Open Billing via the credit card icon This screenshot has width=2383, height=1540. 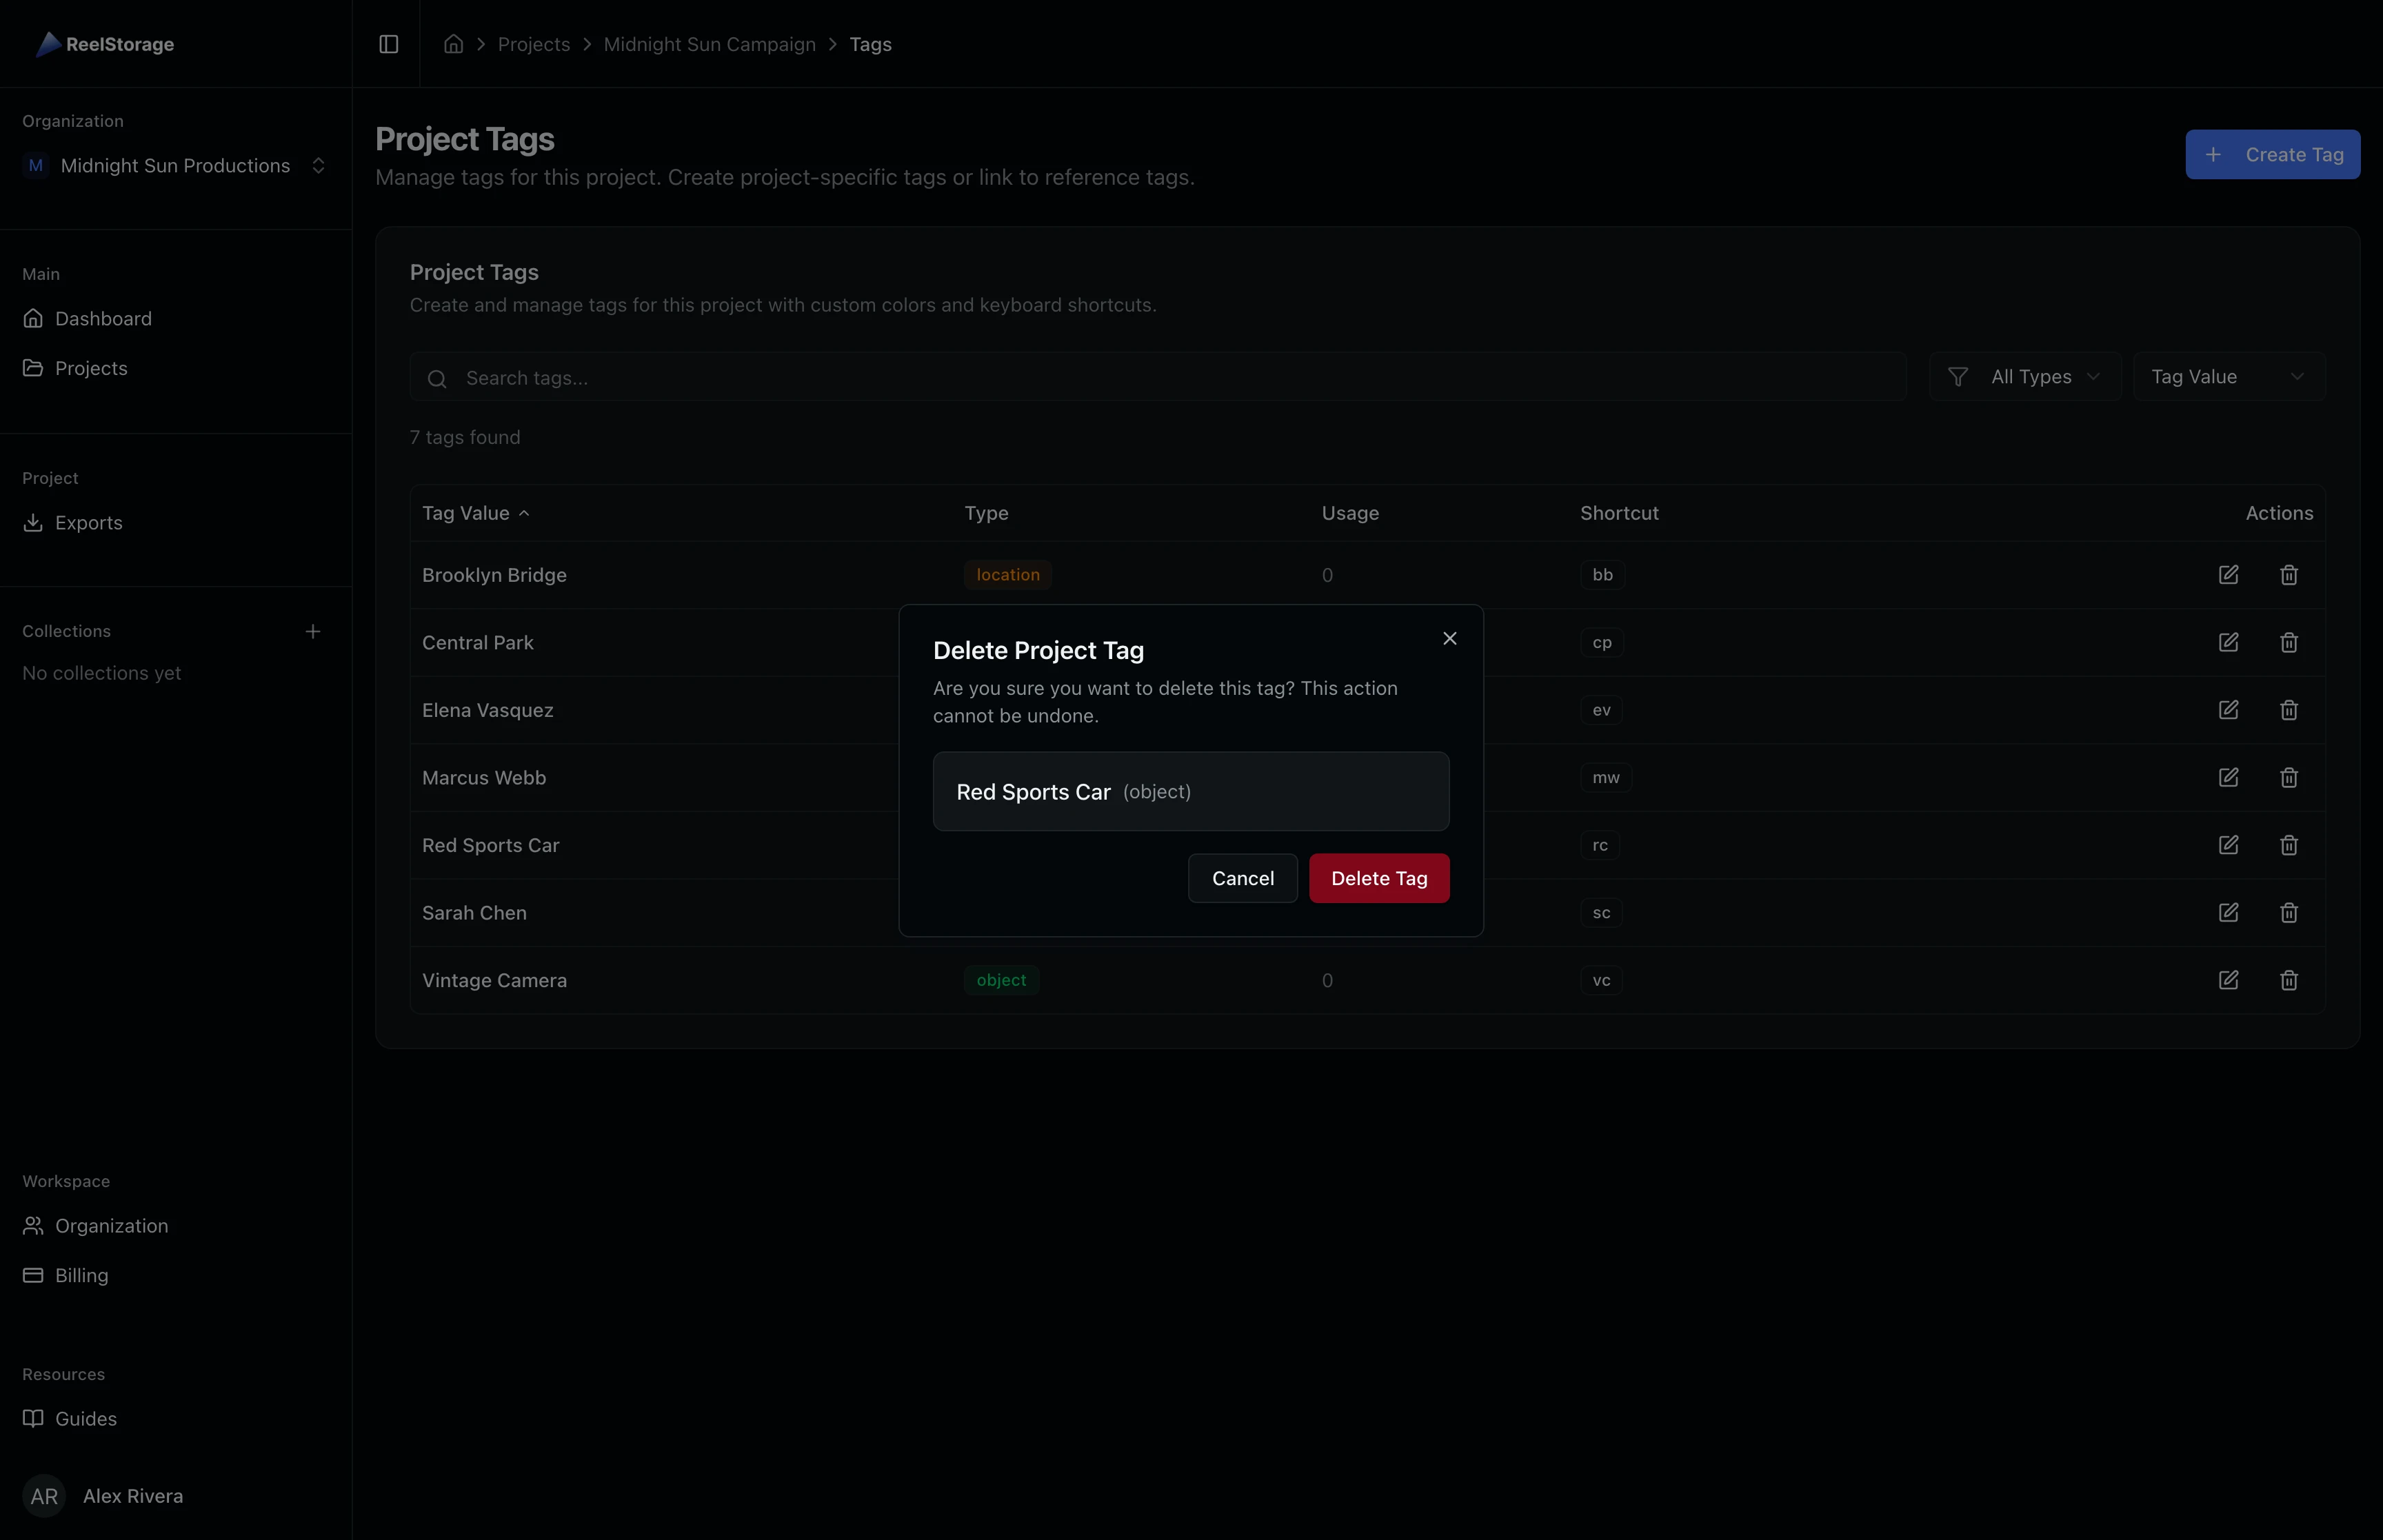click(x=33, y=1275)
